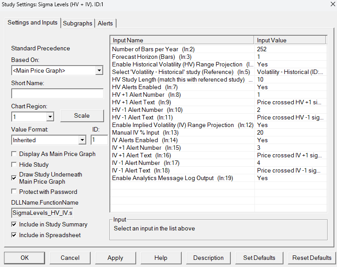Click the study ID field

[x=99, y=140]
